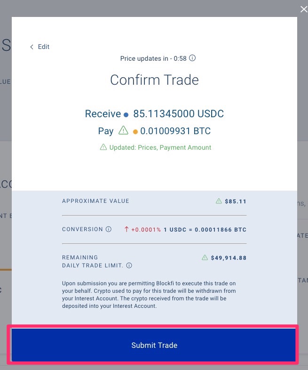Image resolution: width=308 pixels, height=370 pixels.
Task: Go back via the Edit link
Action: [40, 47]
